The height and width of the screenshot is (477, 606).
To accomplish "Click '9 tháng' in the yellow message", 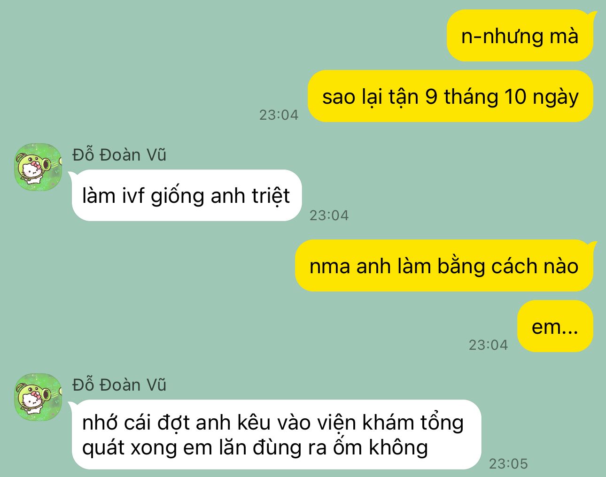I will click(462, 97).
